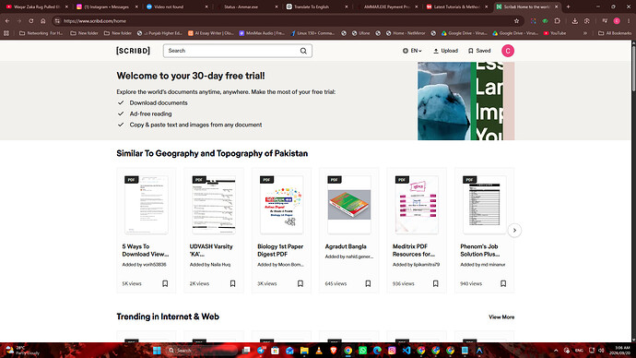Switch to Waqar Zaka YouTube tab
This screenshot has height=358, width=636.
pyautogui.click(x=37, y=6)
